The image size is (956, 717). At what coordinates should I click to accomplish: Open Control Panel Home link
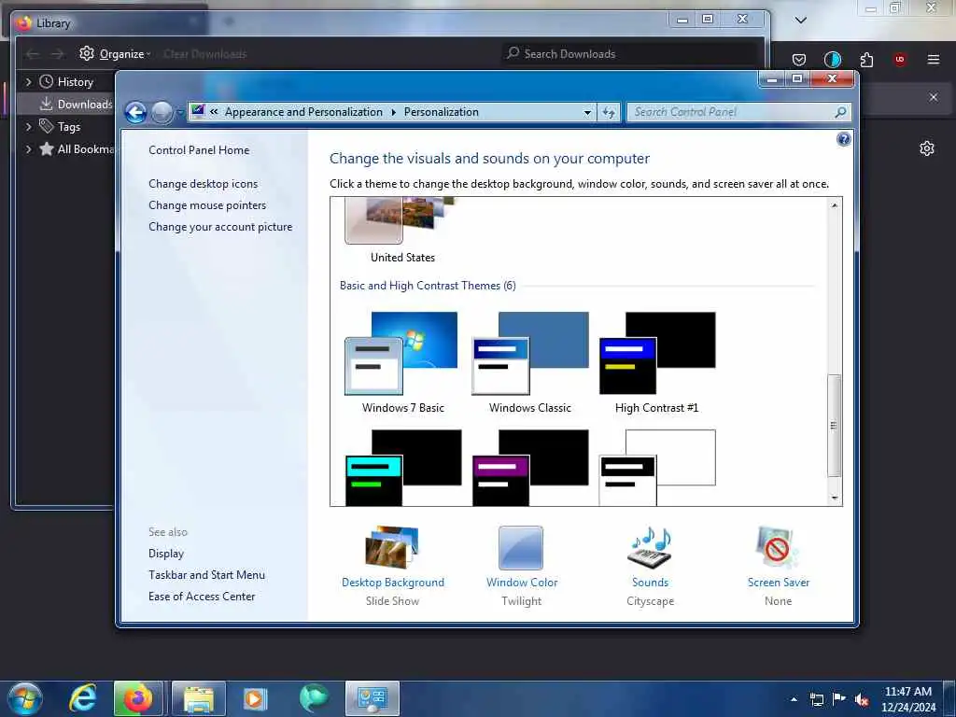click(199, 150)
